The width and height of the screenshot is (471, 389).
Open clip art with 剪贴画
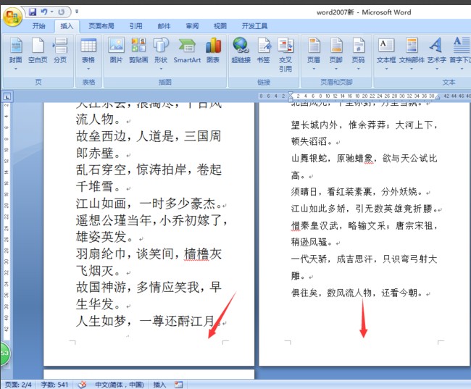(x=138, y=51)
